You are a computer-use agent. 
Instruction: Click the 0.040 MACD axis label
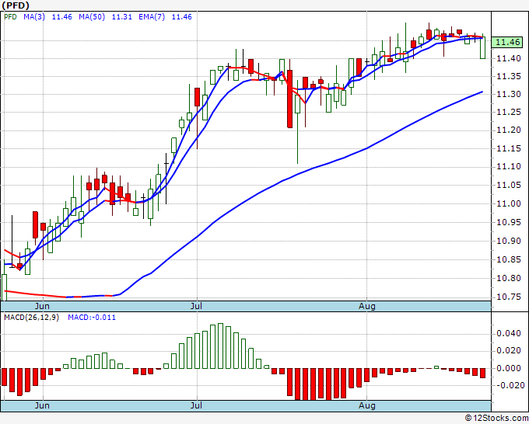tap(509, 333)
